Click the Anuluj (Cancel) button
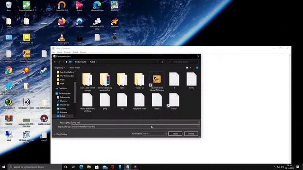This screenshot has height=170, width=303. pyautogui.click(x=191, y=134)
